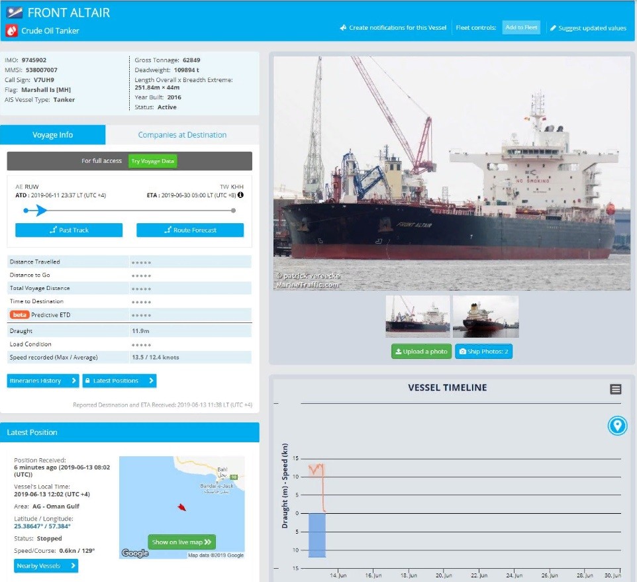Open the Nearby Vessels list

tap(46, 565)
